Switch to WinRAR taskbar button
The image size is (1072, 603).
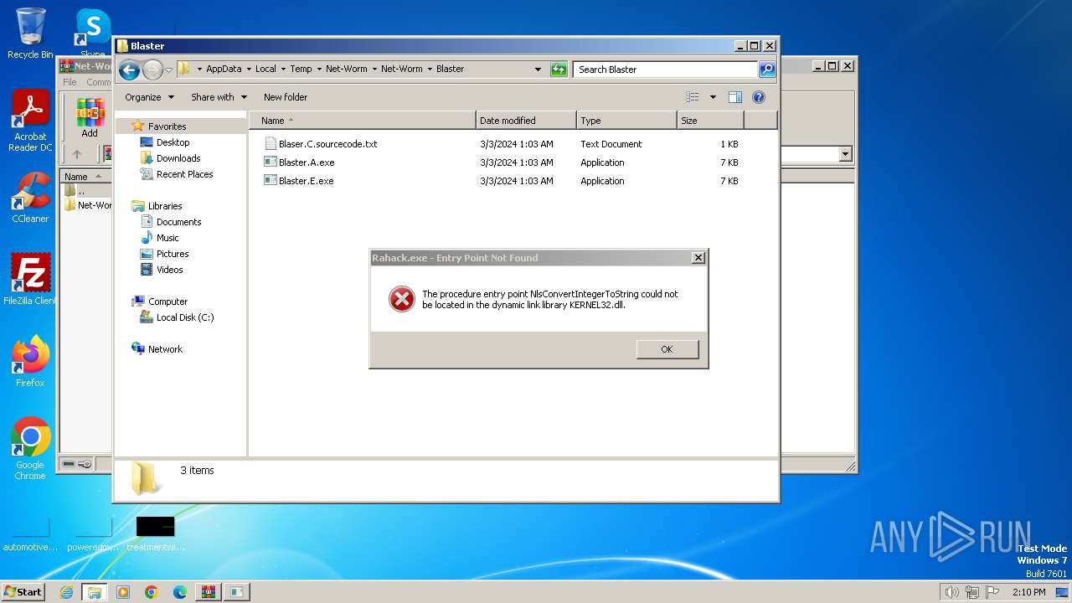point(209,592)
